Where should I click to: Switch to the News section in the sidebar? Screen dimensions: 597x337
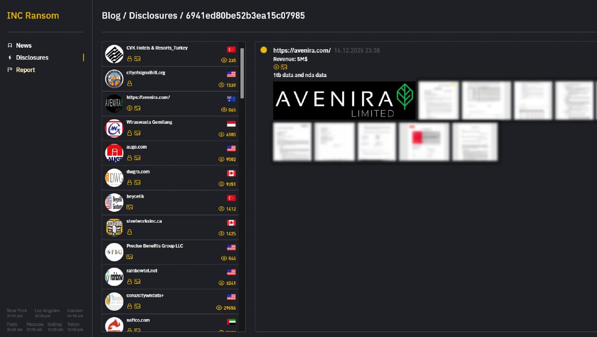[24, 45]
